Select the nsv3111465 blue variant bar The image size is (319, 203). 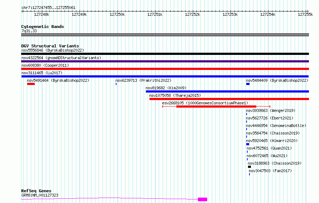[165, 76]
